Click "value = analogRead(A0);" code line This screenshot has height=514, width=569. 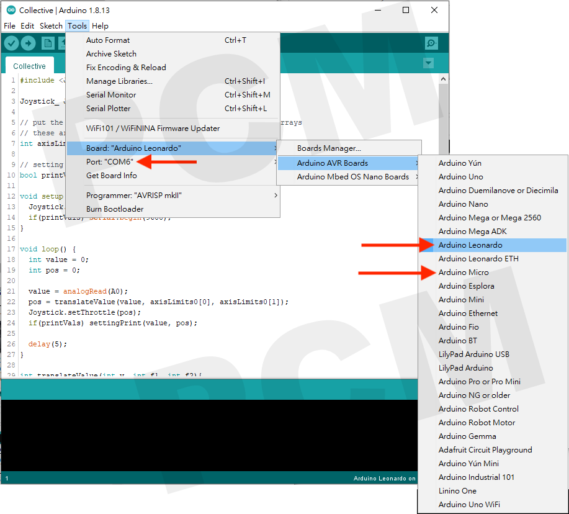coord(78,292)
